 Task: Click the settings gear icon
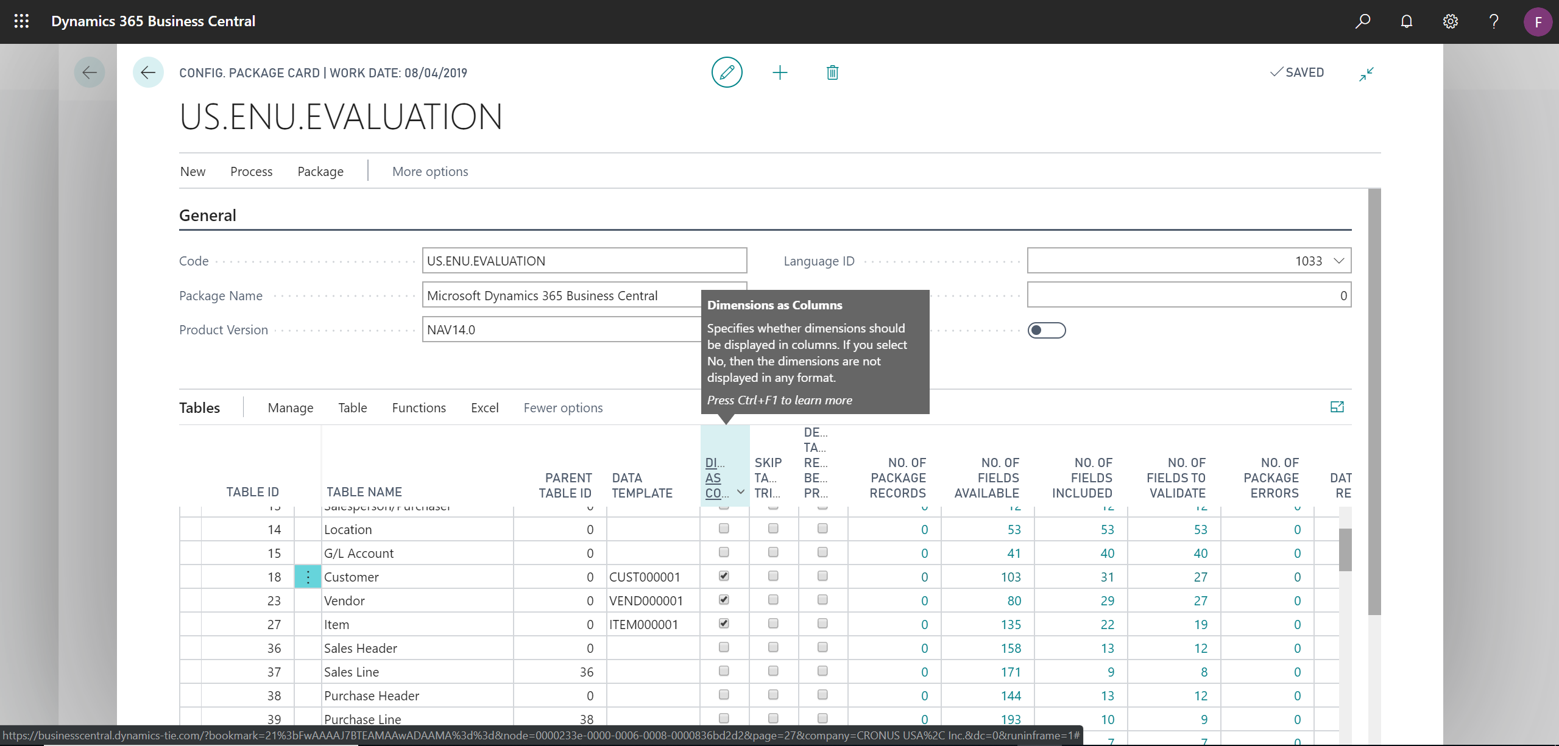coord(1451,22)
